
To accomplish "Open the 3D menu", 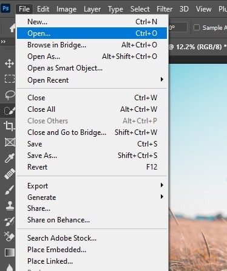I will click(x=184, y=9).
